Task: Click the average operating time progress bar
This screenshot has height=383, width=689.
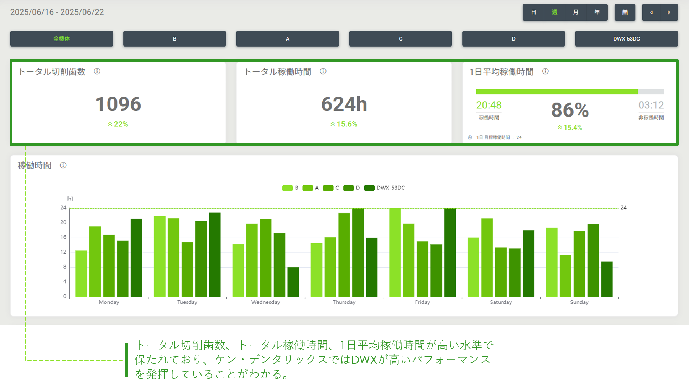Action: click(570, 92)
